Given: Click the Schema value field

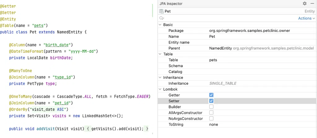Looking at the screenshot, I should point(260,66).
